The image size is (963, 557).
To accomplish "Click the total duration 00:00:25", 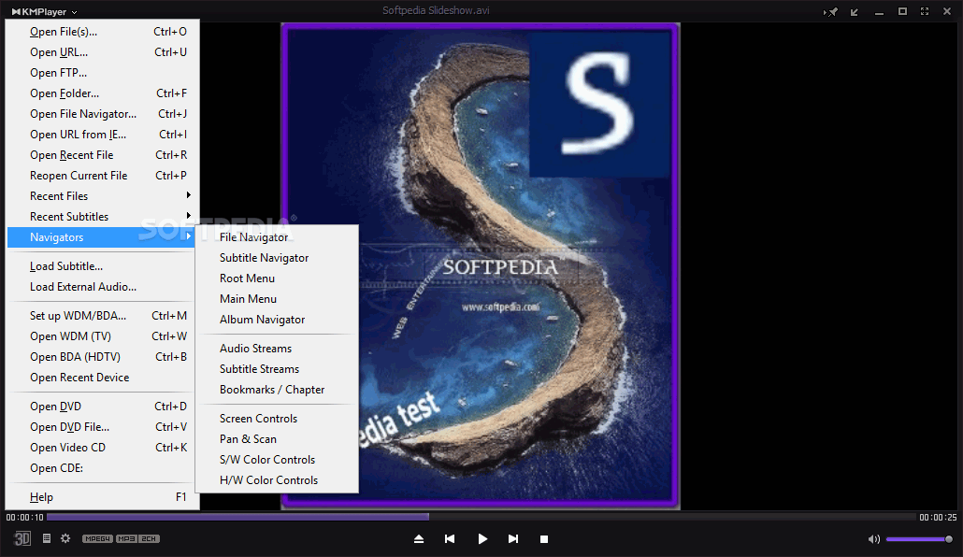I will coord(938,518).
